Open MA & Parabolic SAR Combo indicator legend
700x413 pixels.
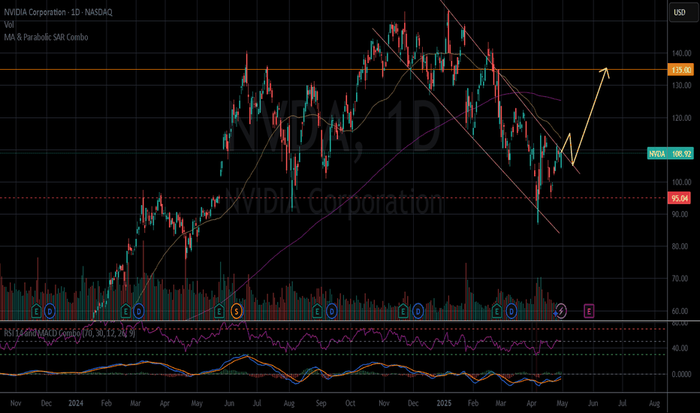click(46, 37)
